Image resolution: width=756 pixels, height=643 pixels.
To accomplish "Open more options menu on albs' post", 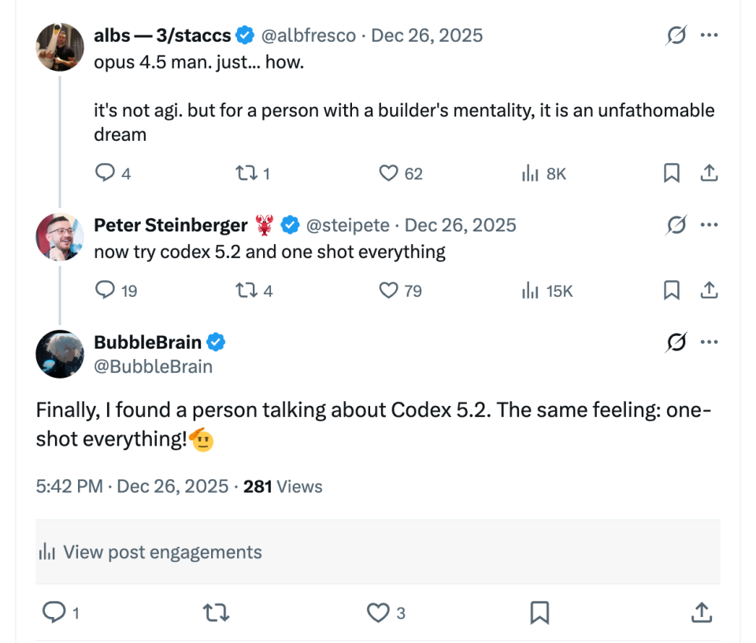I will pyautogui.click(x=709, y=35).
